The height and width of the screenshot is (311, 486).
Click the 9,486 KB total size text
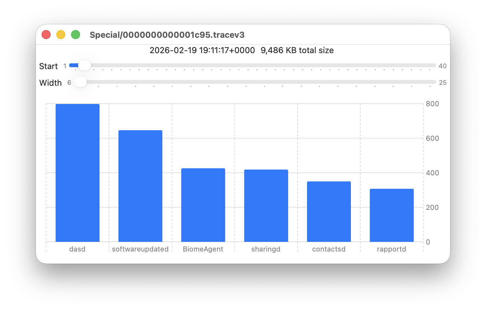point(297,50)
